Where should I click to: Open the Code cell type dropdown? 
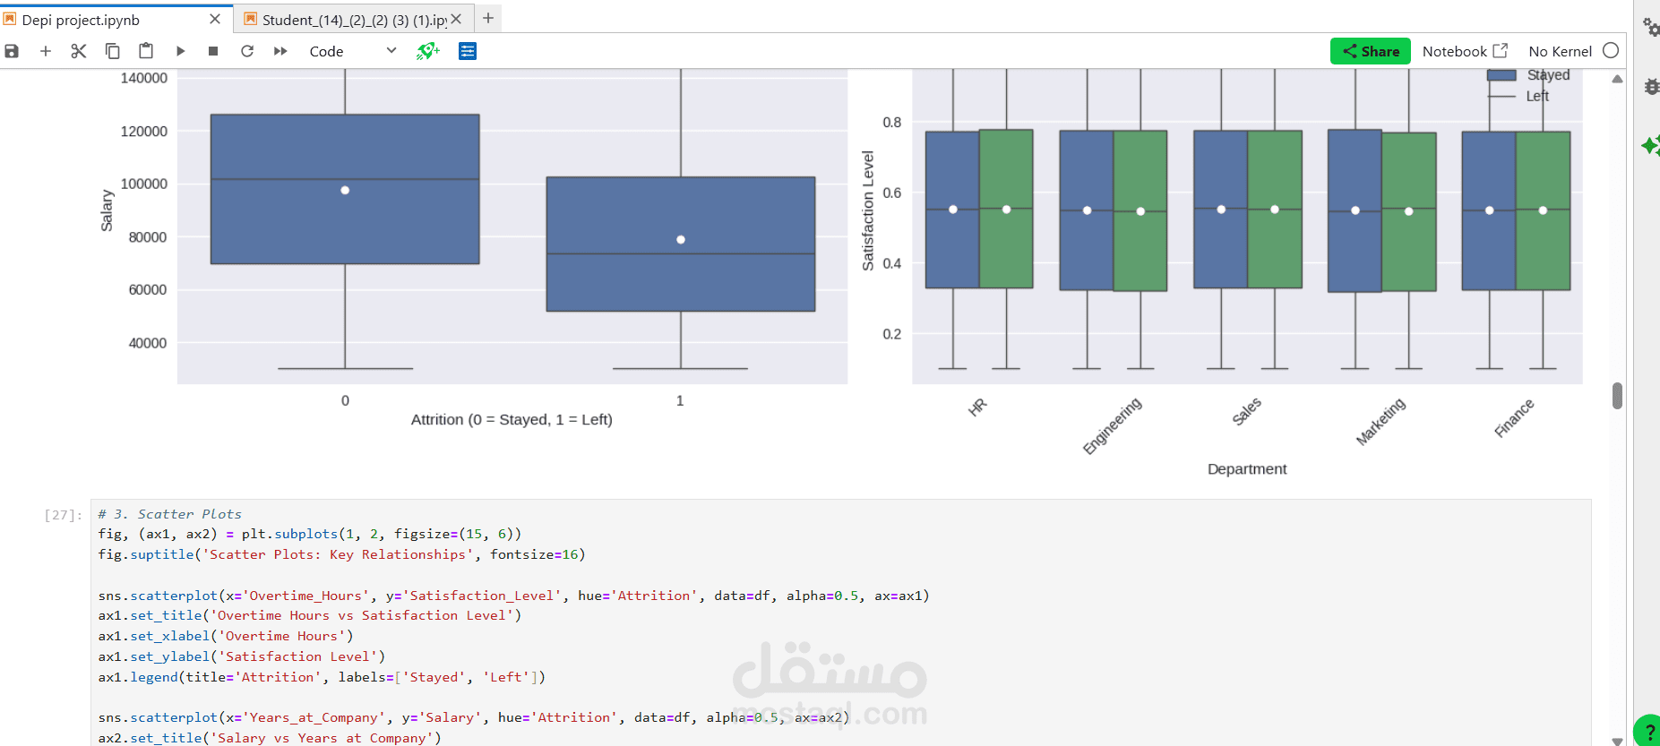click(353, 51)
